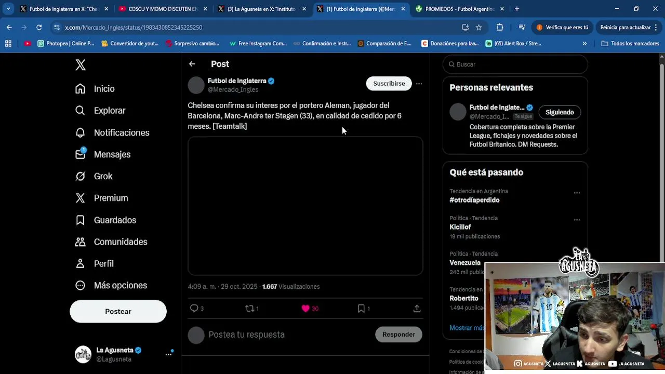665x374 pixels.
Task: Open a new browser tab
Action: pyautogui.click(x=517, y=9)
